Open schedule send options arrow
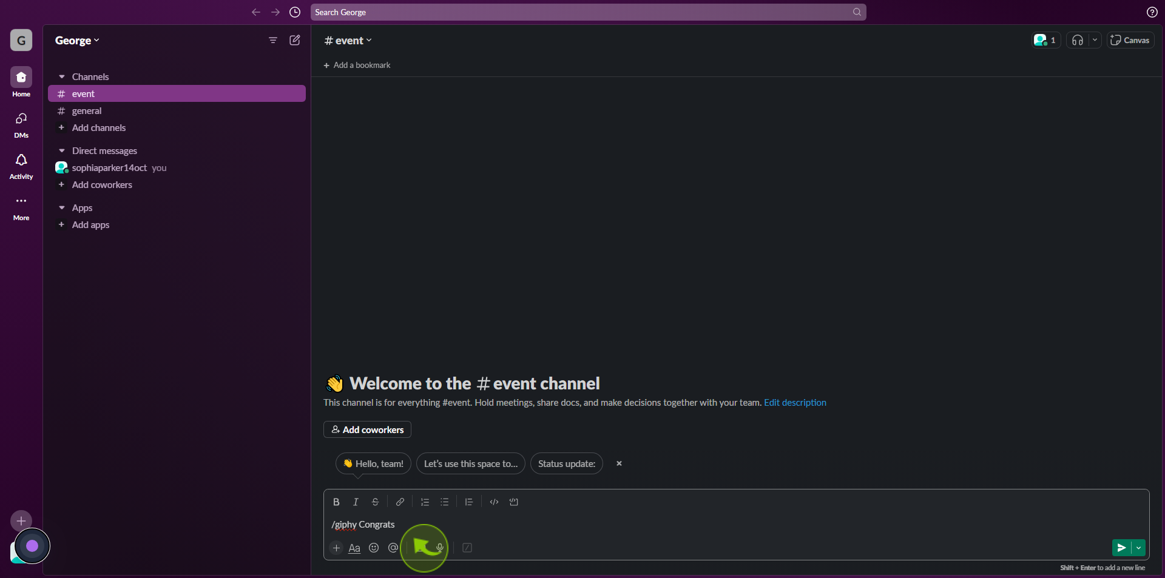This screenshot has height=578, width=1165. [1138, 548]
